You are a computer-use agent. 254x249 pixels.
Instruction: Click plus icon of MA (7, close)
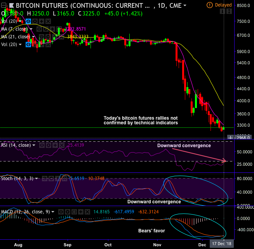(x=52, y=29)
